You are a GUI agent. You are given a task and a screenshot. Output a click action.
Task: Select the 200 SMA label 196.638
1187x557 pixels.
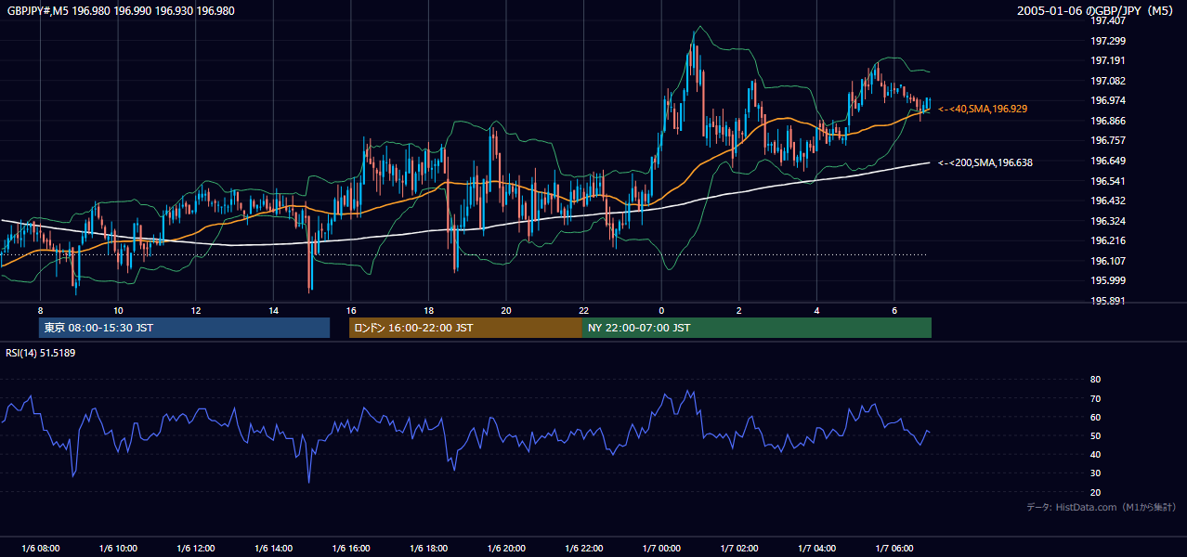pos(985,162)
